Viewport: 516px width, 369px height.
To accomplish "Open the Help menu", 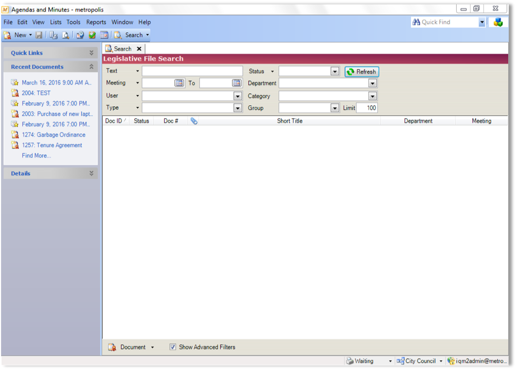I will (x=144, y=22).
